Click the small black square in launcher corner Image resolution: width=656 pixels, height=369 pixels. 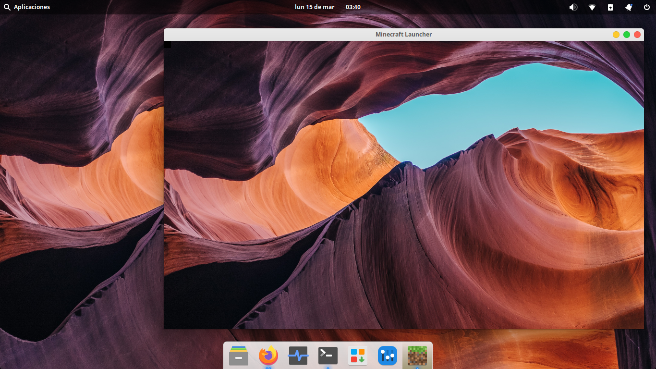(x=167, y=44)
